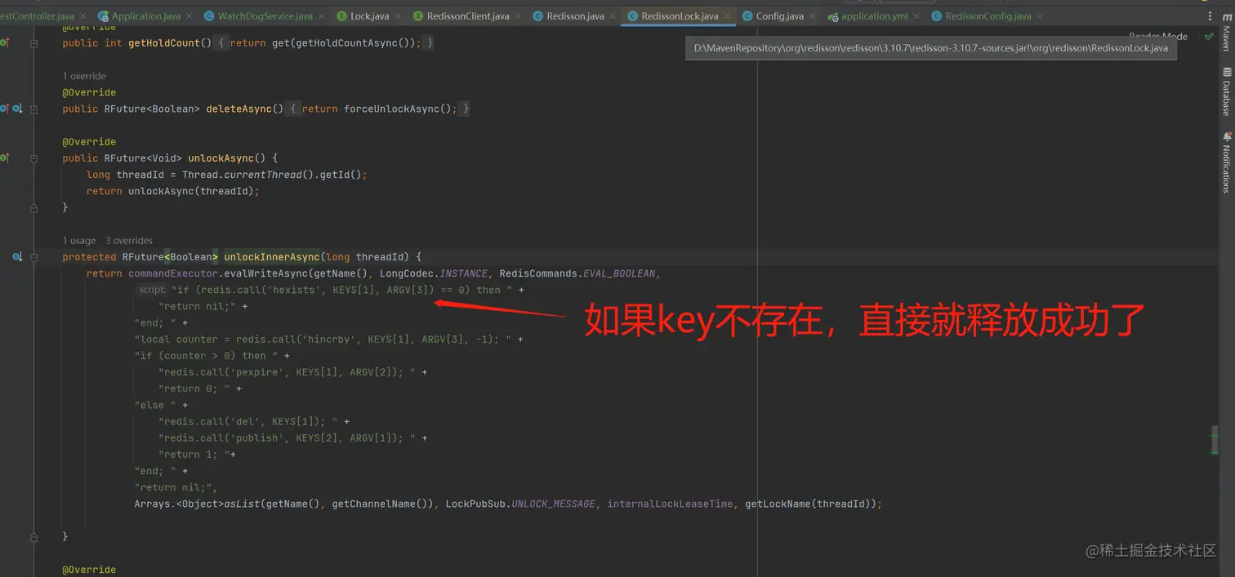Click the green inspections checkmark indicator
The height and width of the screenshot is (577, 1235).
[x=1209, y=35]
